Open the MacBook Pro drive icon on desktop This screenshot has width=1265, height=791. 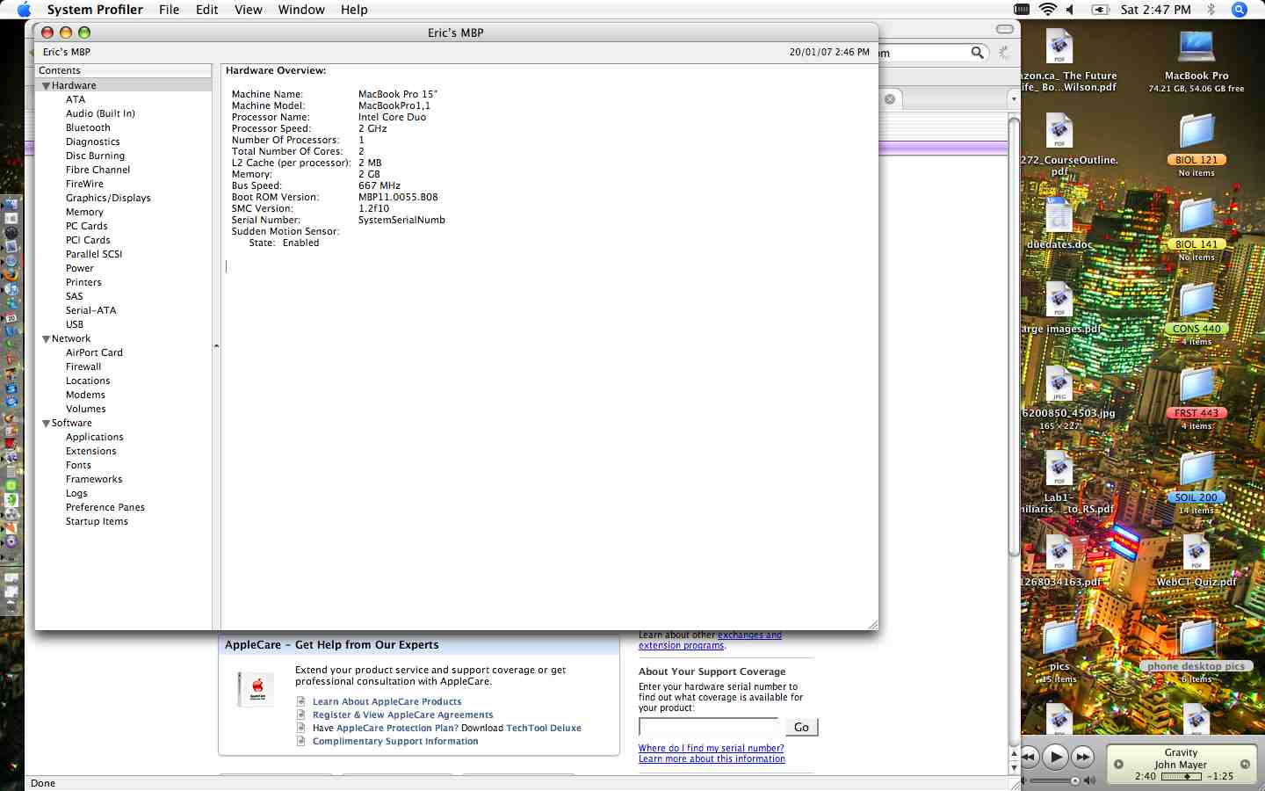[1196, 47]
